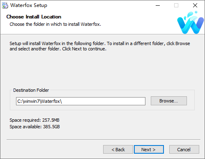This screenshot has width=205, height=159.
Task: Click the "Space available: 385.5GB" text
Action: coord(35,127)
